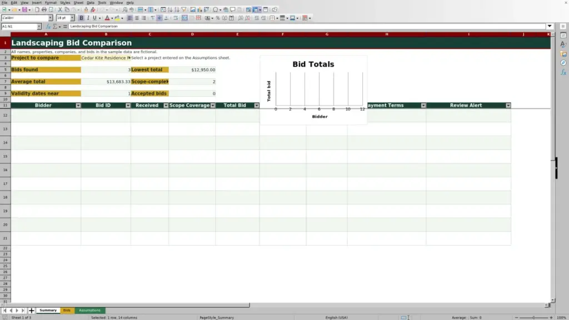The height and width of the screenshot is (320, 569).
Task: Toggle Italic formatting
Action: tap(88, 18)
